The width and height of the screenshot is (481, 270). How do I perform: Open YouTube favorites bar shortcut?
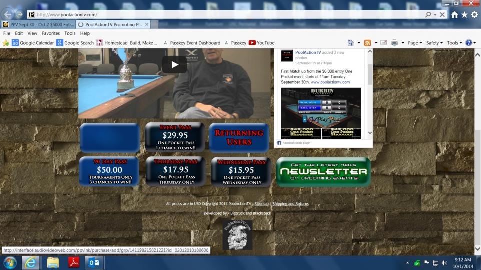point(261,43)
